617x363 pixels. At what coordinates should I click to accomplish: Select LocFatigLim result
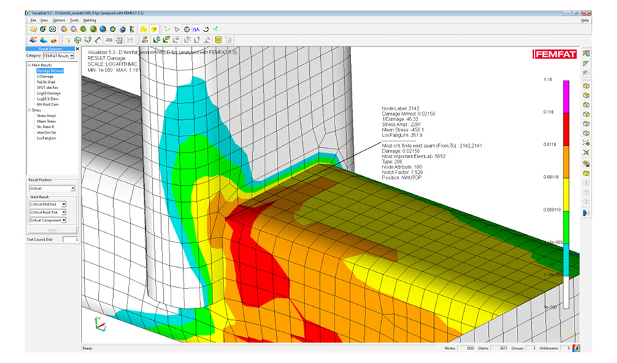tap(47, 138)
